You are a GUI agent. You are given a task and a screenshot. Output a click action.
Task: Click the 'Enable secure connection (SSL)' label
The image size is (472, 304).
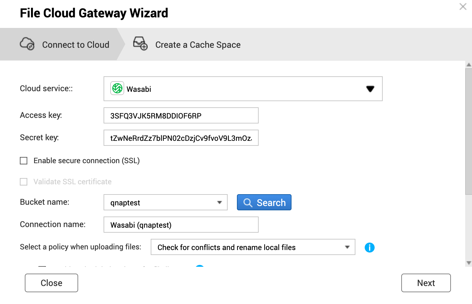coord(87,161)
